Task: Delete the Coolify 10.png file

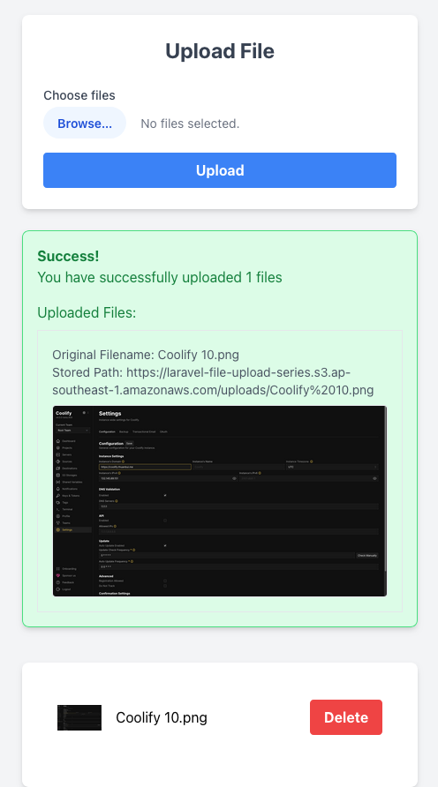Action: click(x=345, y=717)
